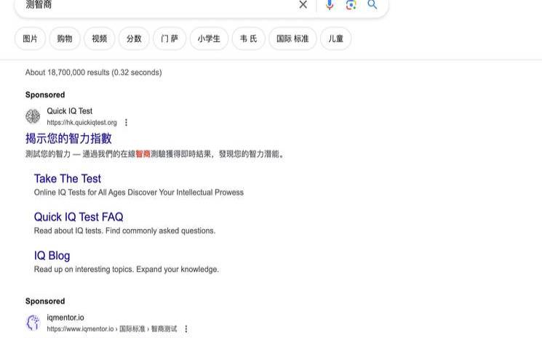Click the About 18,700,000 results text
The image size is (542, 338).
(x=93, y=73)
